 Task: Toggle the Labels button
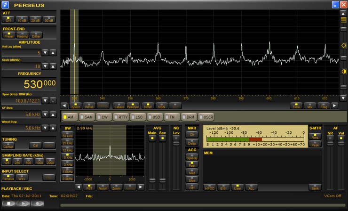(x=119, y=106)
